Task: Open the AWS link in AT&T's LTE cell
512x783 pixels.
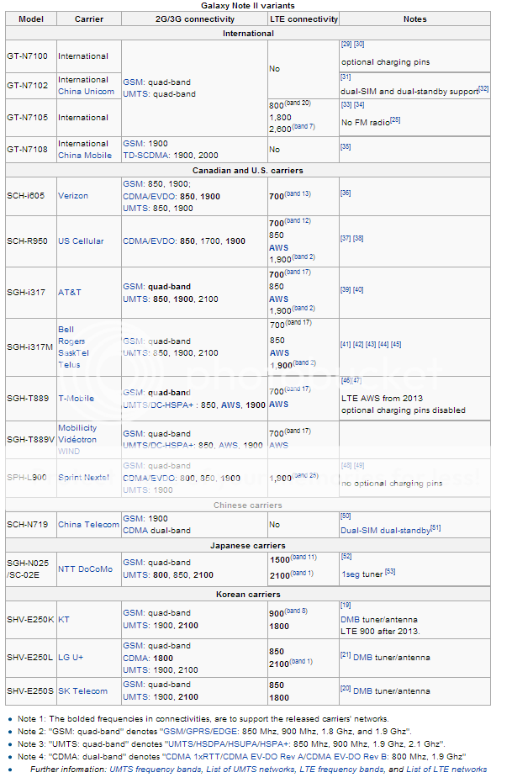Action: (278, 299)
